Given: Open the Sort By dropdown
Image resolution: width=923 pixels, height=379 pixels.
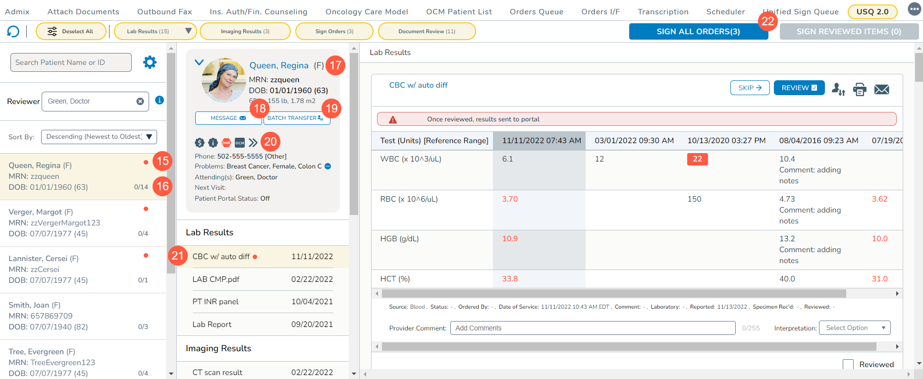Looking at the screenshot, I should pos(99,137).
